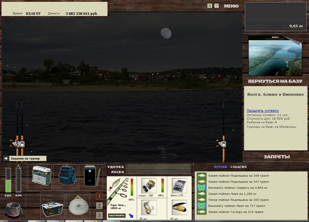
Task: Click the Volga aerial map thumbnail
Action: click(x=275, y=56)
